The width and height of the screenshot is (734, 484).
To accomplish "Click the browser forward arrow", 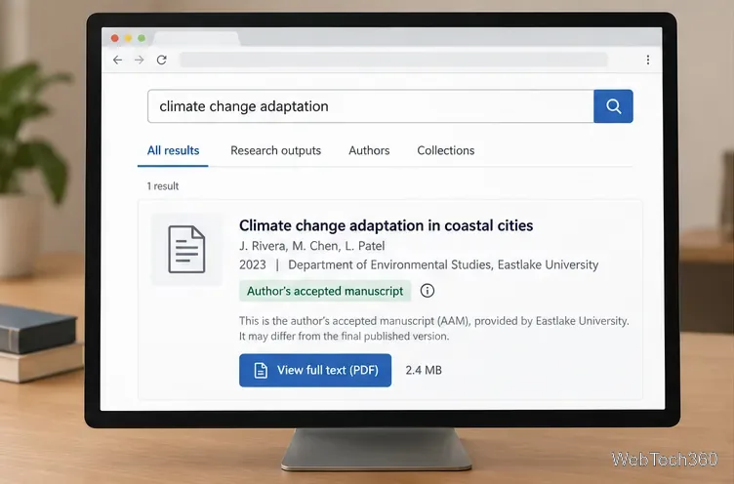I will click(x=139, y=60).
